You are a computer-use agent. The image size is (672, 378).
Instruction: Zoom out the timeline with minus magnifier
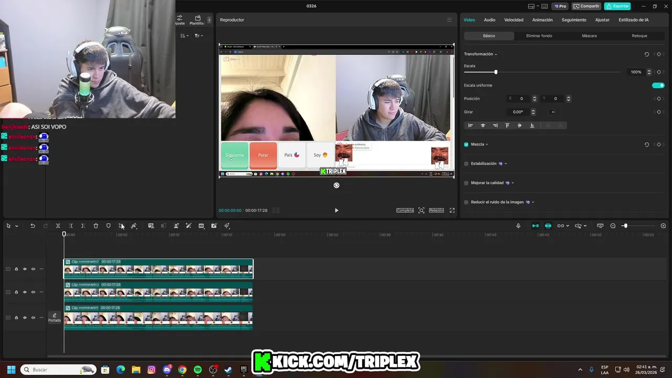(x=613, y=226)
